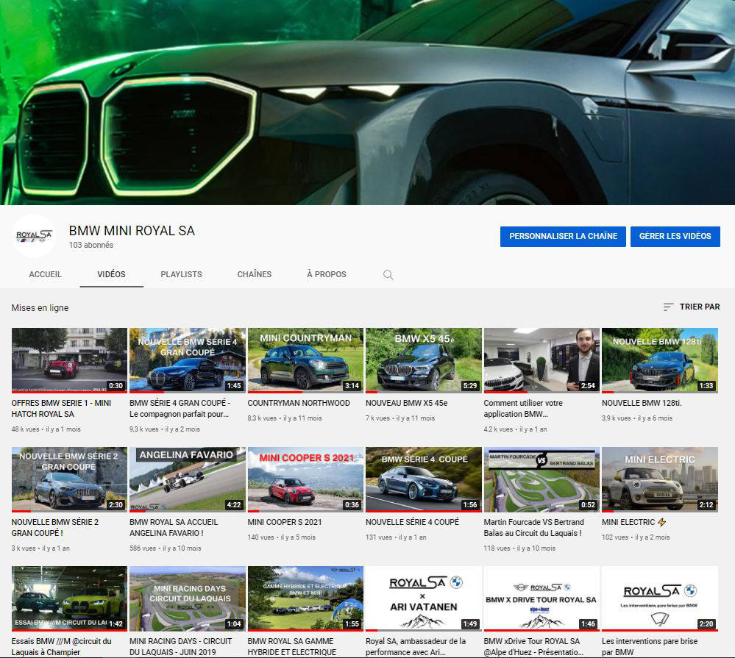Go to the CHAÎNES tab
The image size is (735, 658).
255,274
